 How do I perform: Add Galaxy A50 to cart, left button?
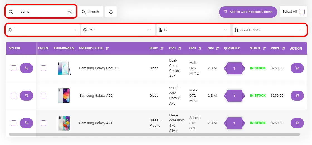point(26,95)
